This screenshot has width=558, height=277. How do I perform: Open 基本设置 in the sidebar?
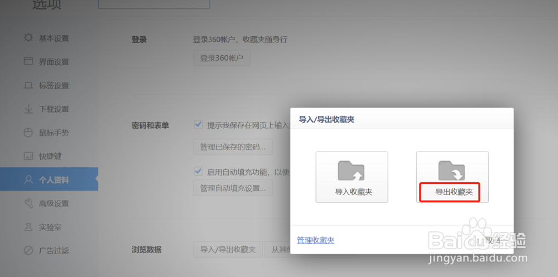[49, 38]
